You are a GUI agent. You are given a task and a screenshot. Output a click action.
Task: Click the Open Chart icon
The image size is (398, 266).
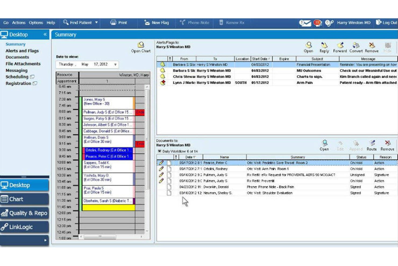pyautogui.click(x=141, y=47)
